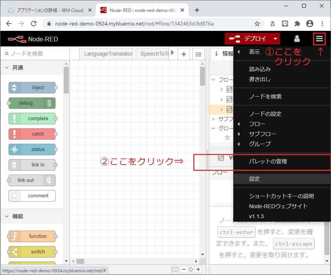
Task: Click the デプロイ button
Action: coord(253,39)
